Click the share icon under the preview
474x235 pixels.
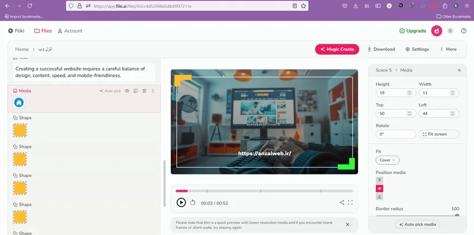pos(342,202)
